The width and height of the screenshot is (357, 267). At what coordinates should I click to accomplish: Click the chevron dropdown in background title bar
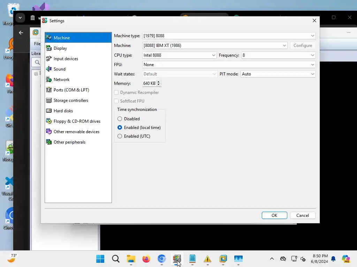20,18
